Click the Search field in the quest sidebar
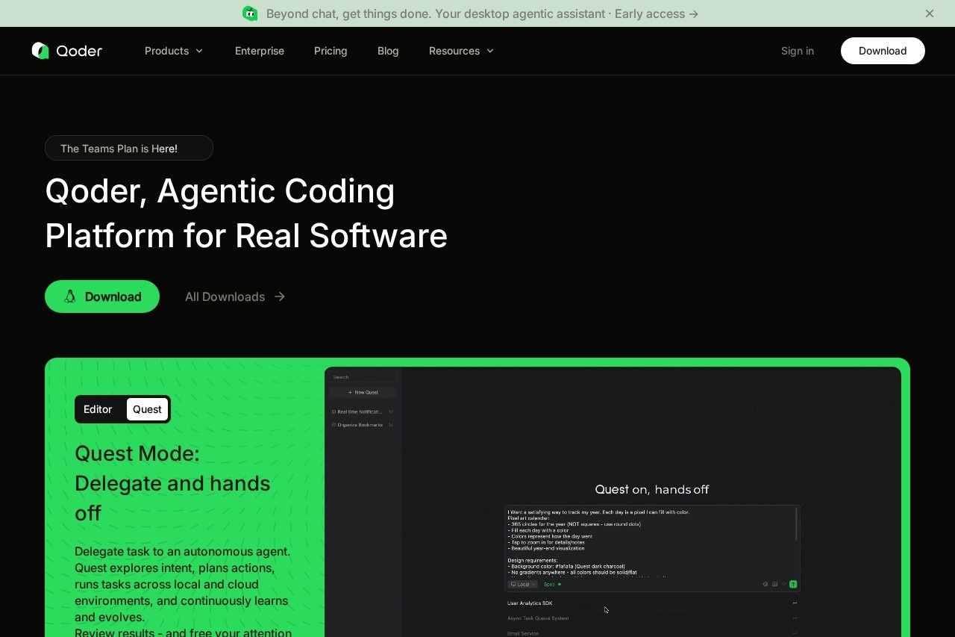This screenshot has height=637, width=955. pyautogui.click(x=363, y=377)
